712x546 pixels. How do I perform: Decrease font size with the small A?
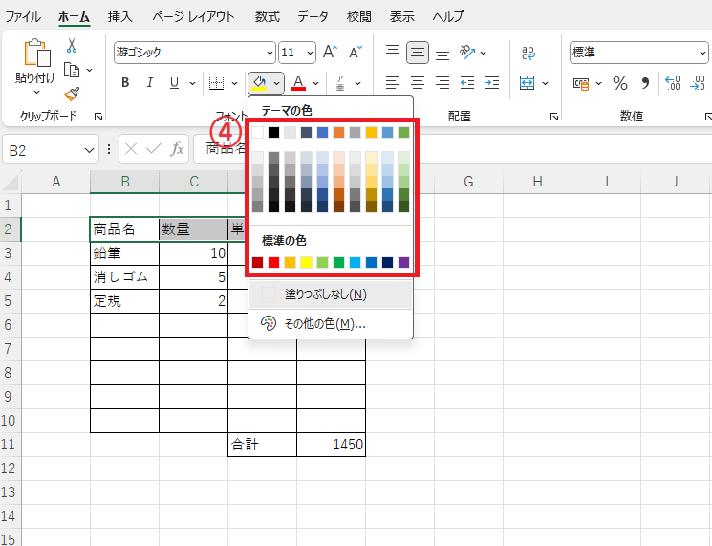click(x=356, y=53)
